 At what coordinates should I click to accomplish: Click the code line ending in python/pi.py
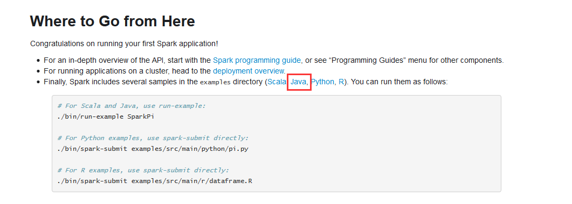[153, 149]
